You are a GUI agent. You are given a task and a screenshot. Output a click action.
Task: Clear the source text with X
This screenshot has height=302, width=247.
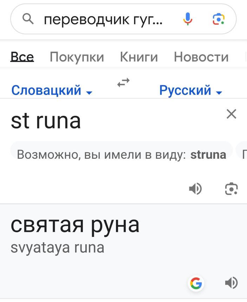(232, 114)
